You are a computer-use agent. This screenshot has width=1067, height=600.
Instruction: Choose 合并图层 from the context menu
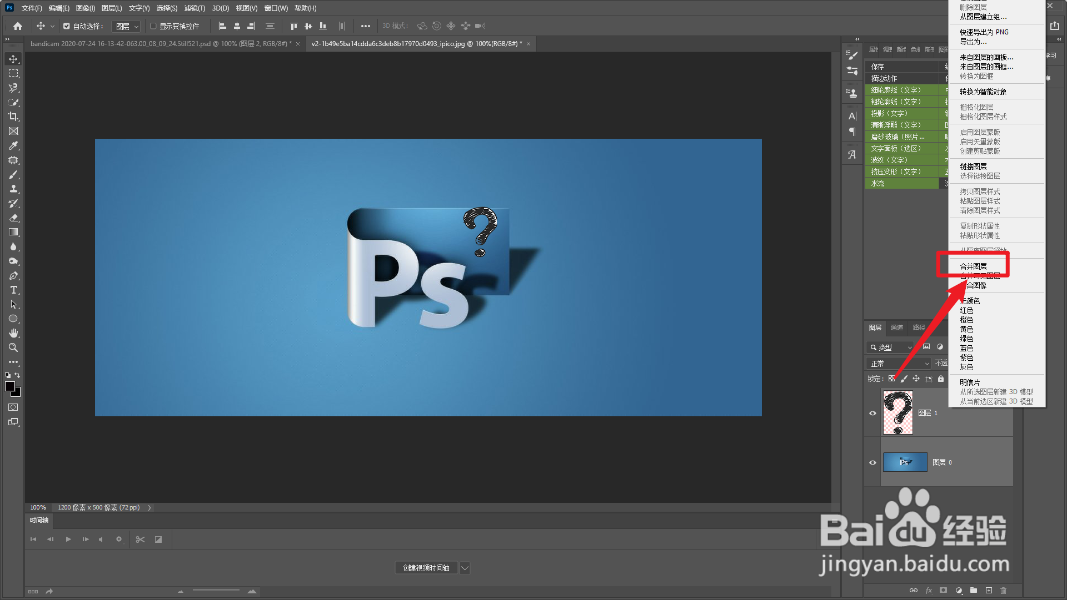point(973,266)
